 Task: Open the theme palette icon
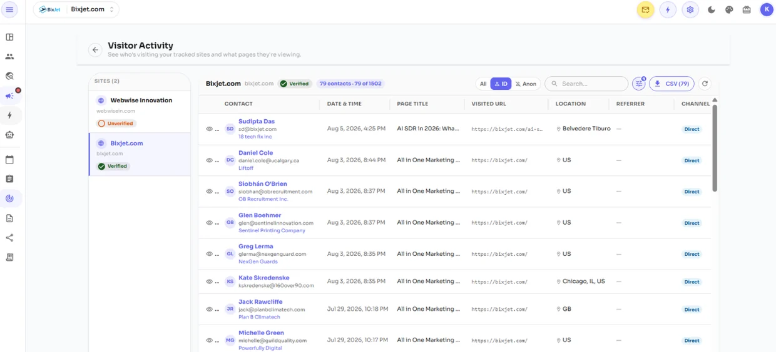[729, 10]
